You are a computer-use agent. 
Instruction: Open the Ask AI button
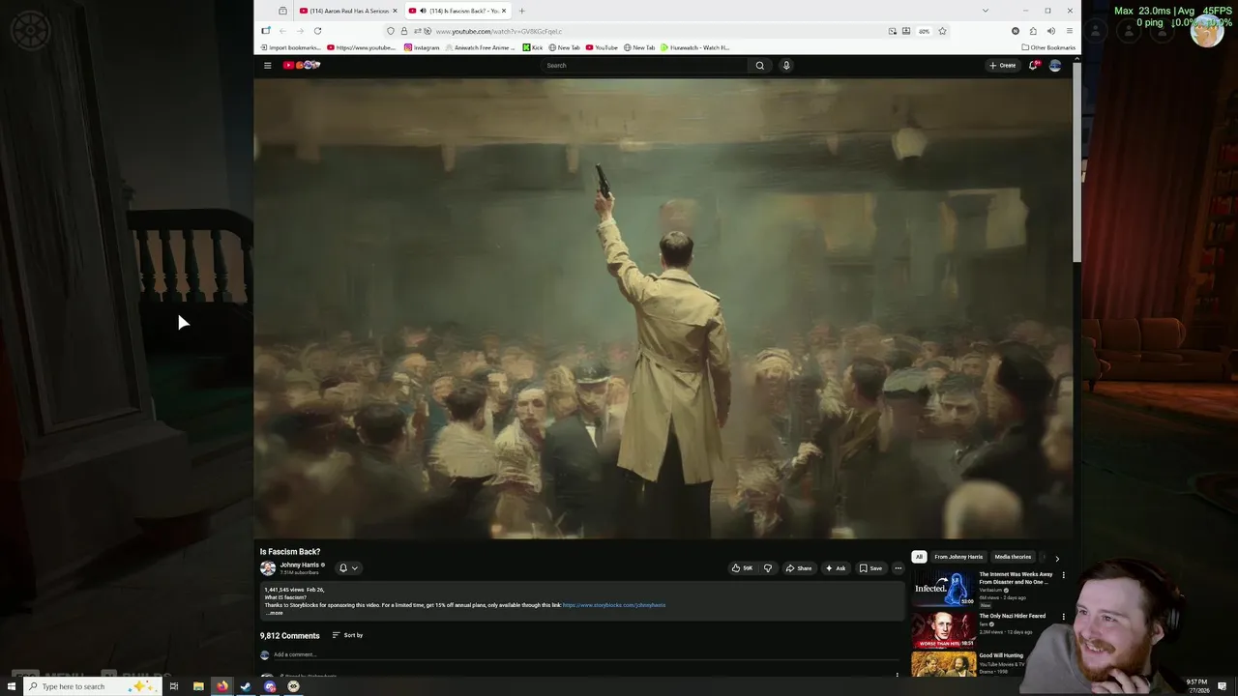(x=836, y=568)
